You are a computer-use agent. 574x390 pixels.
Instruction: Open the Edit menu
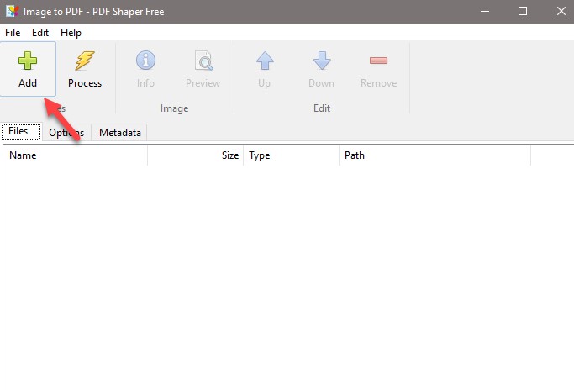pyautogui.click(x=40, y=32)
